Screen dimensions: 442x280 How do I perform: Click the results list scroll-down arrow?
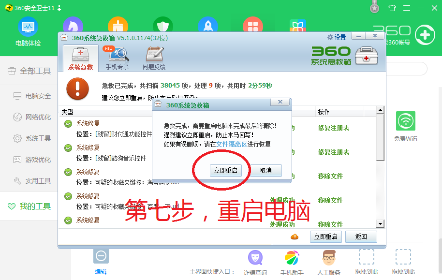[380, 223]
